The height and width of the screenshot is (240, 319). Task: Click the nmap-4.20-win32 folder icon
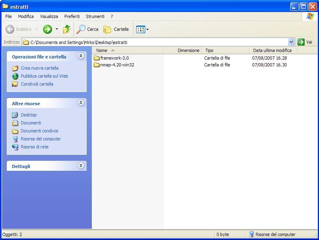point(97,65)
